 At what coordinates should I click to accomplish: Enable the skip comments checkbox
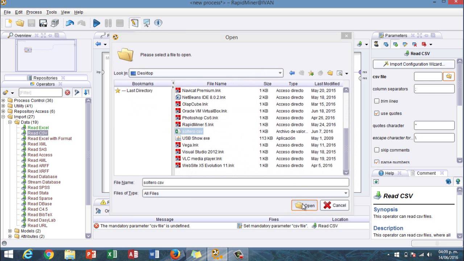(x=377, y=150)
